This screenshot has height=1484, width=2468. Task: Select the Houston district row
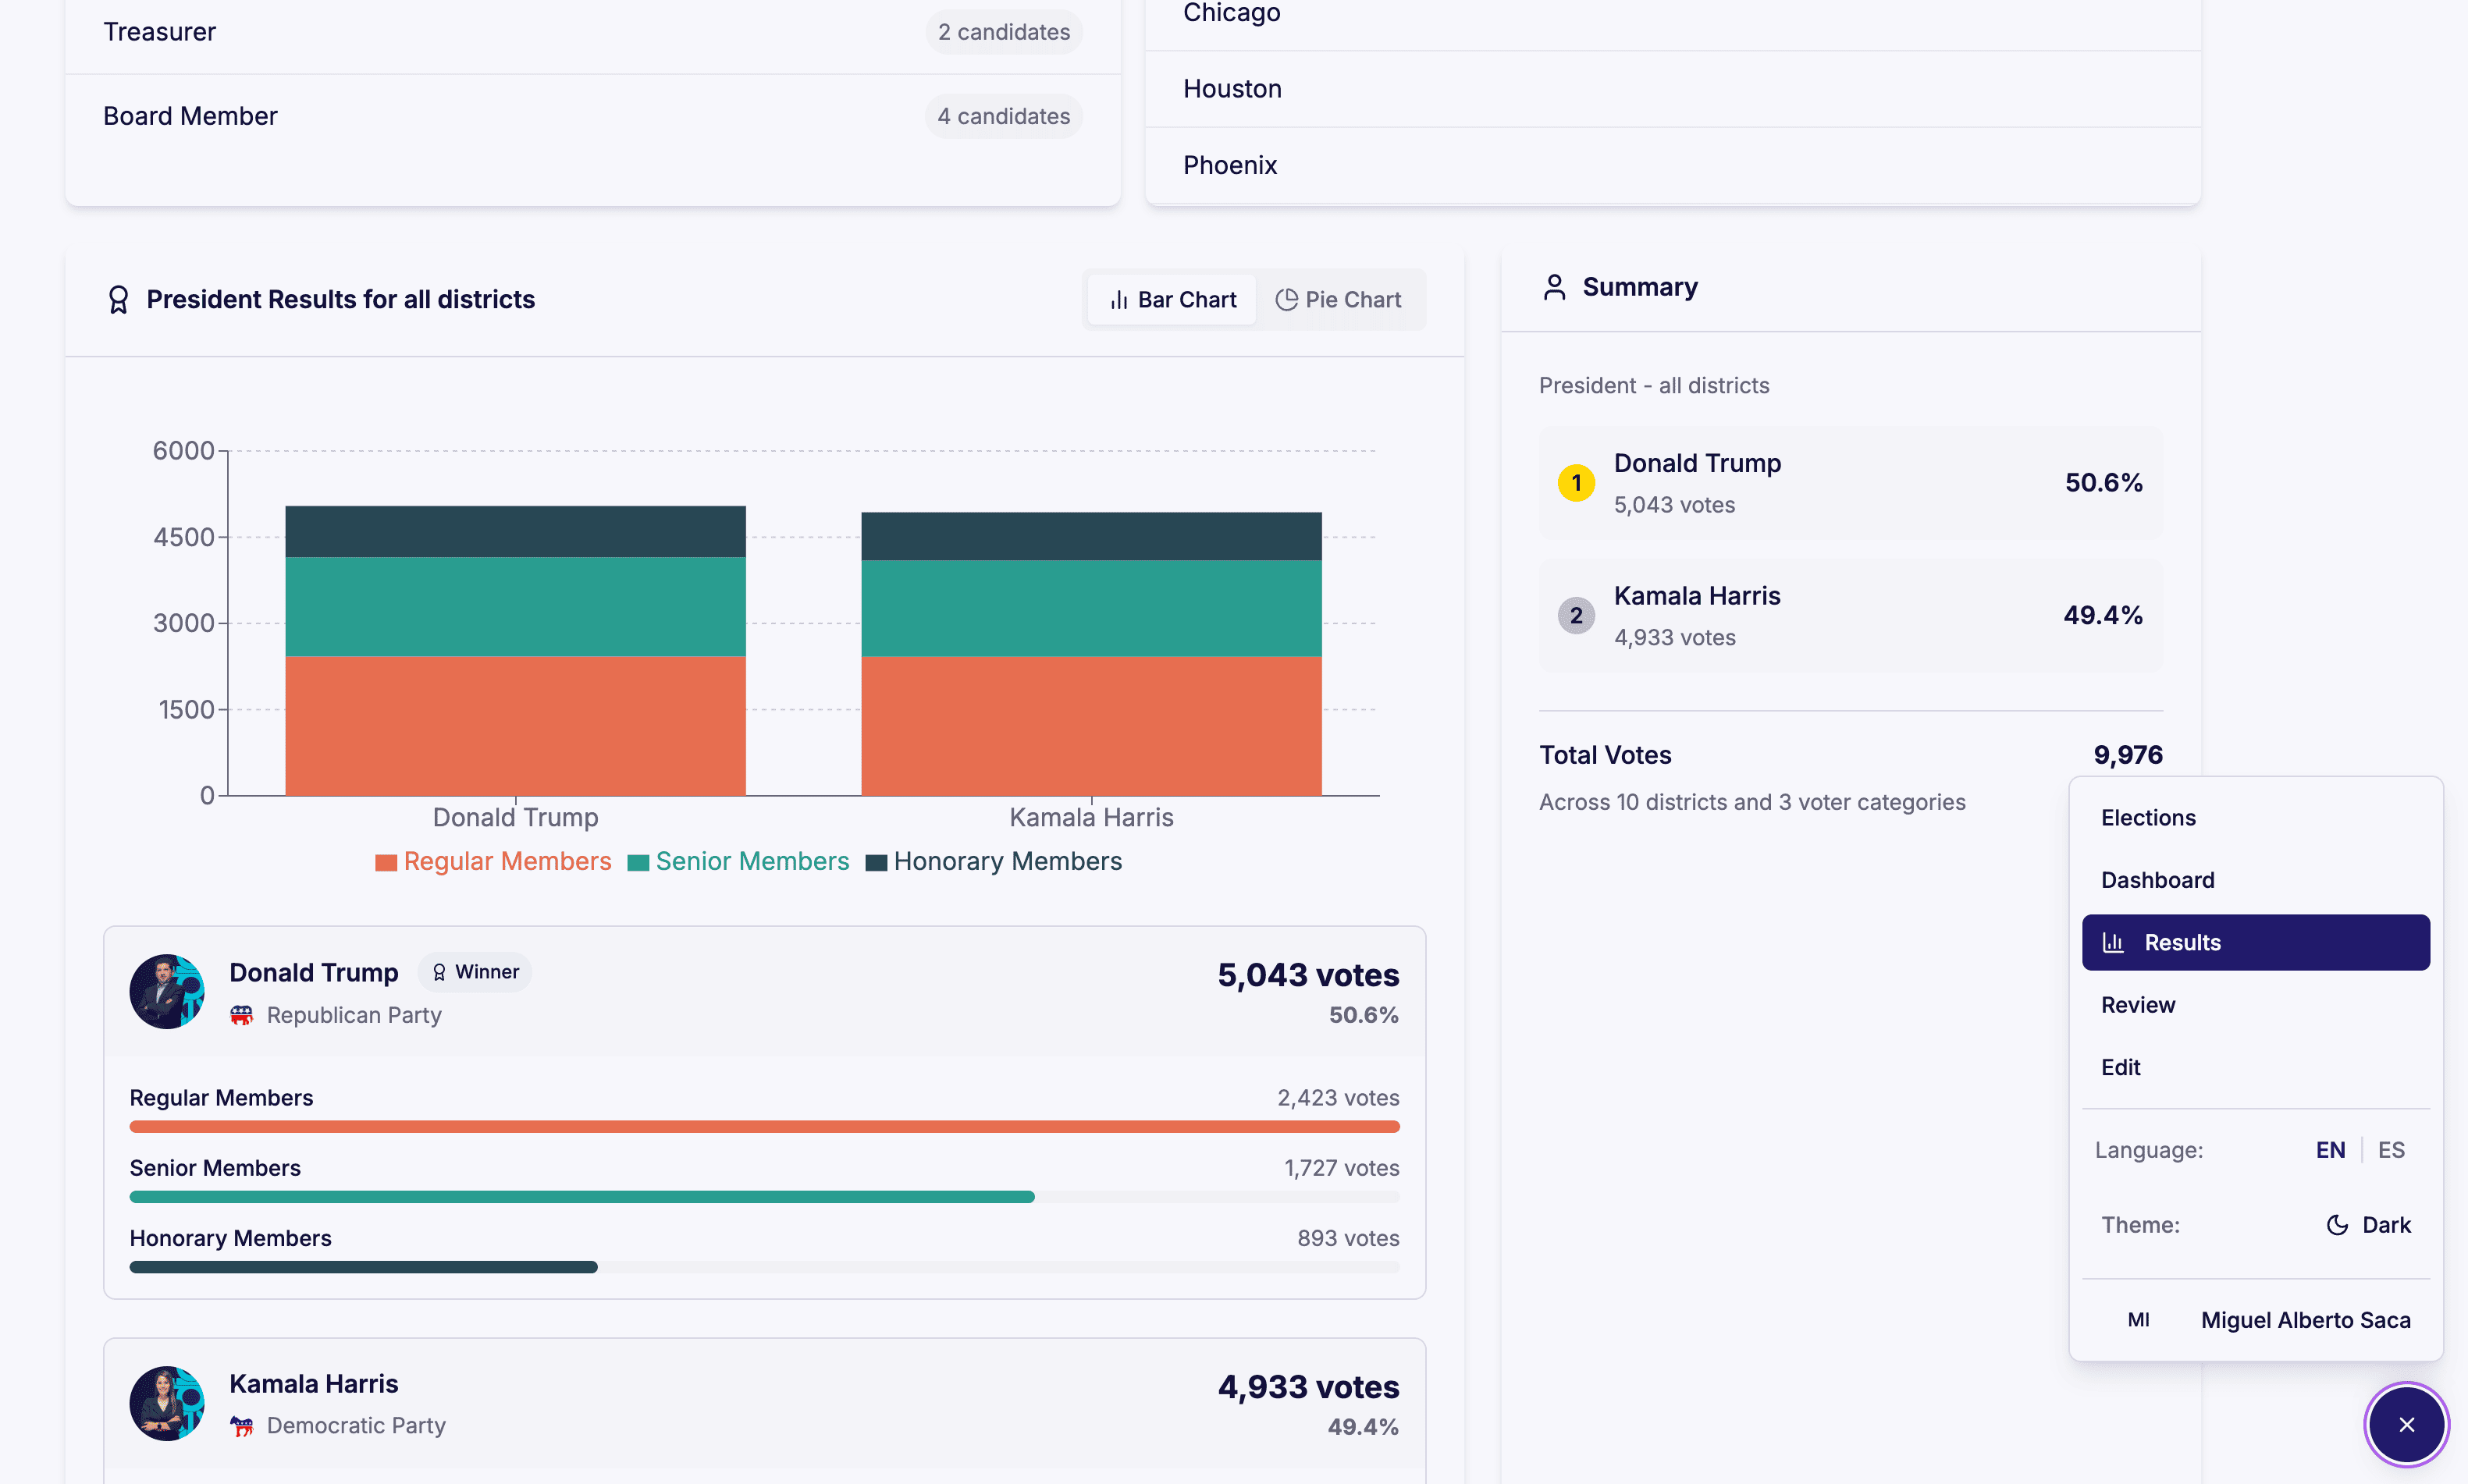[x=1672, y=89]
